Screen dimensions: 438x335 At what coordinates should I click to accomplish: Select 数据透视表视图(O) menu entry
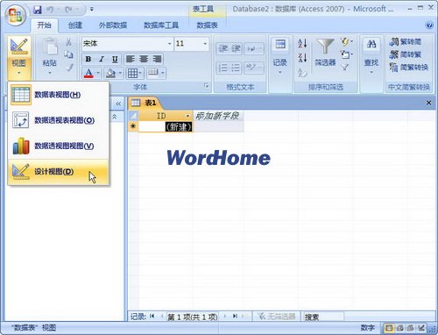pos(59,120)
